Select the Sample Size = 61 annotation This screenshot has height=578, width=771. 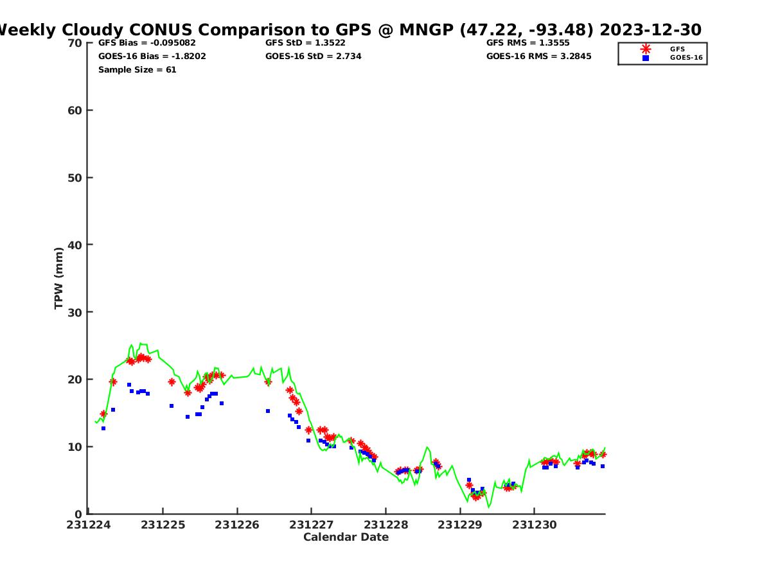point(137,69)
